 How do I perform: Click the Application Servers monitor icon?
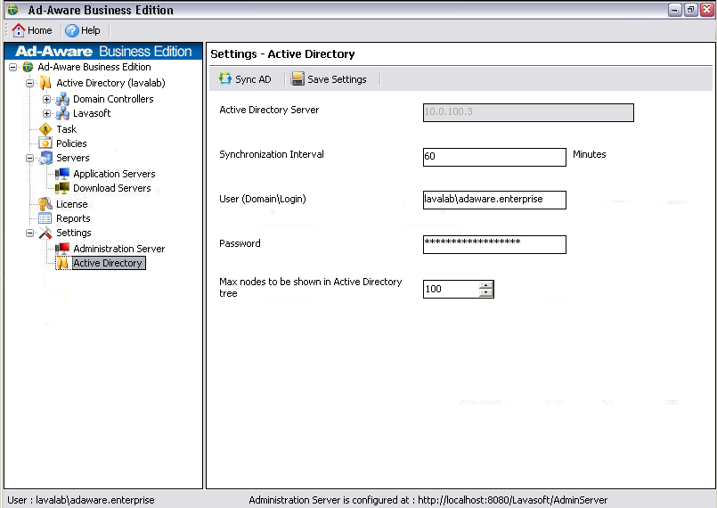(x=62, y=174)
